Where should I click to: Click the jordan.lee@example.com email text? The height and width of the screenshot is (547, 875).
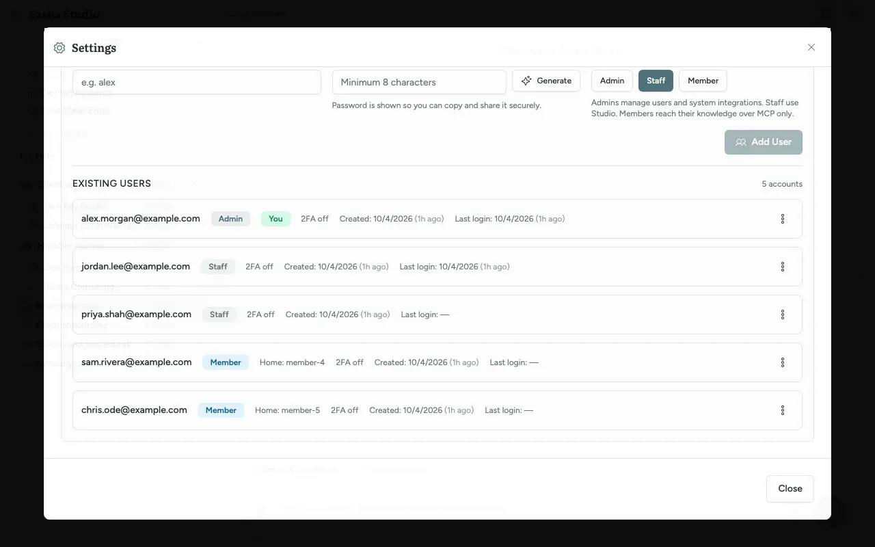135,267
